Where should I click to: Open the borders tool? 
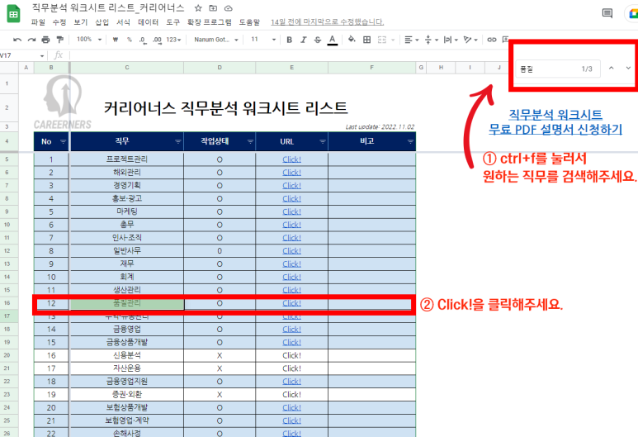[367, 40]
